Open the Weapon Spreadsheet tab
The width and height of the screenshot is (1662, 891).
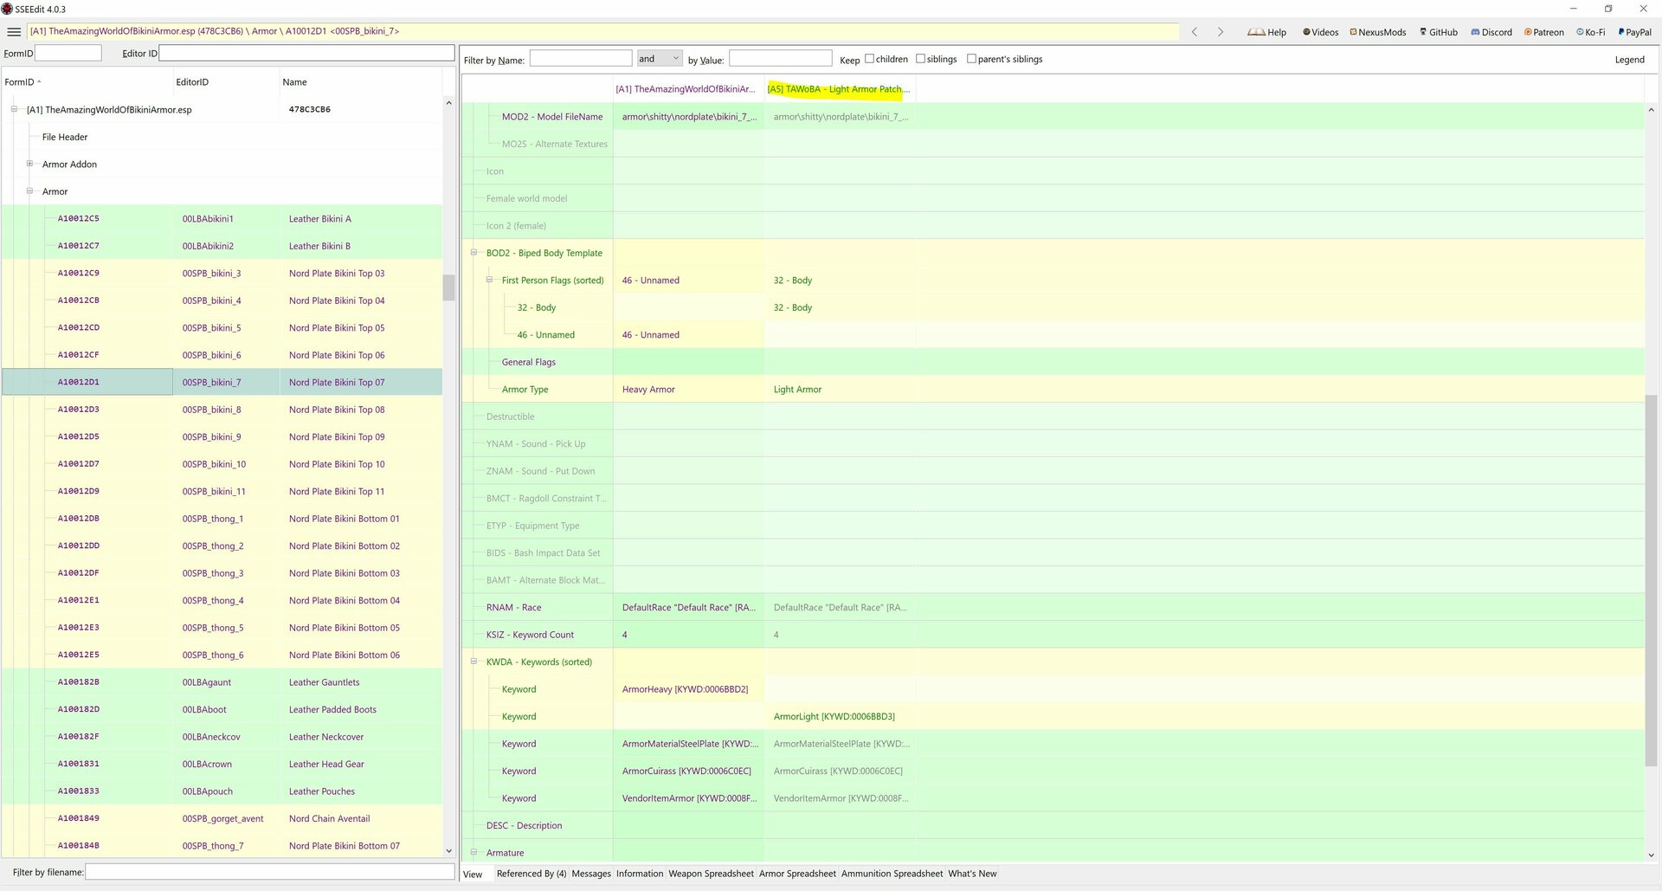[711, 874]
